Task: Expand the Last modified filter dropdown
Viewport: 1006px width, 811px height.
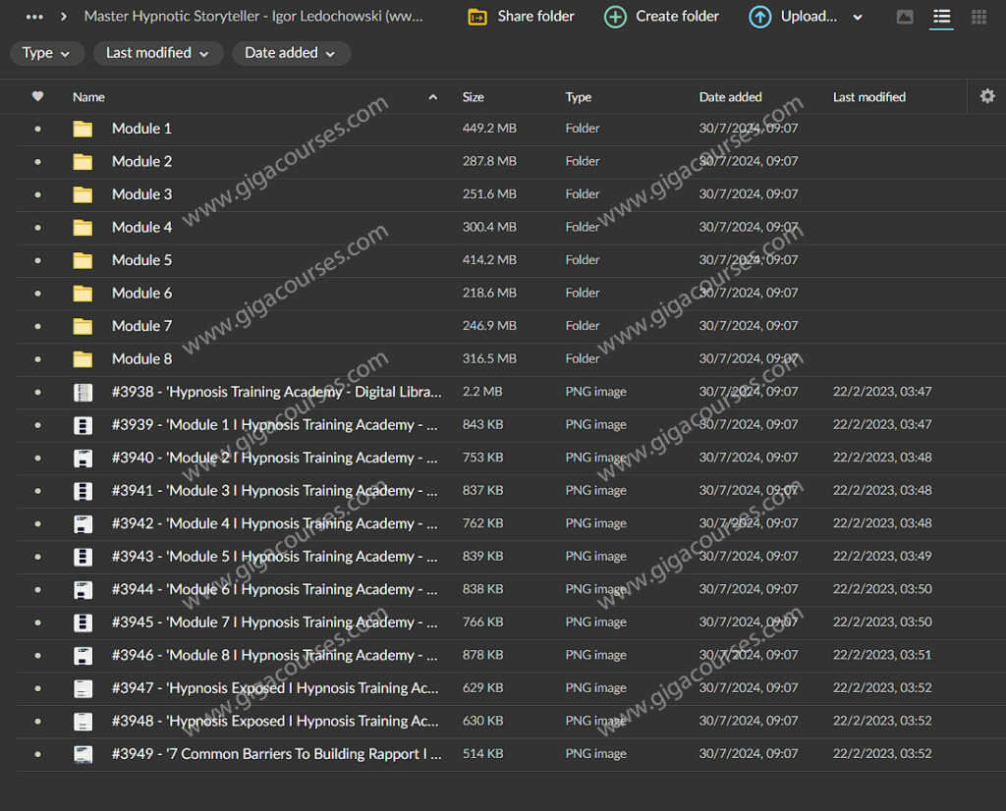Action: point(157,53)
